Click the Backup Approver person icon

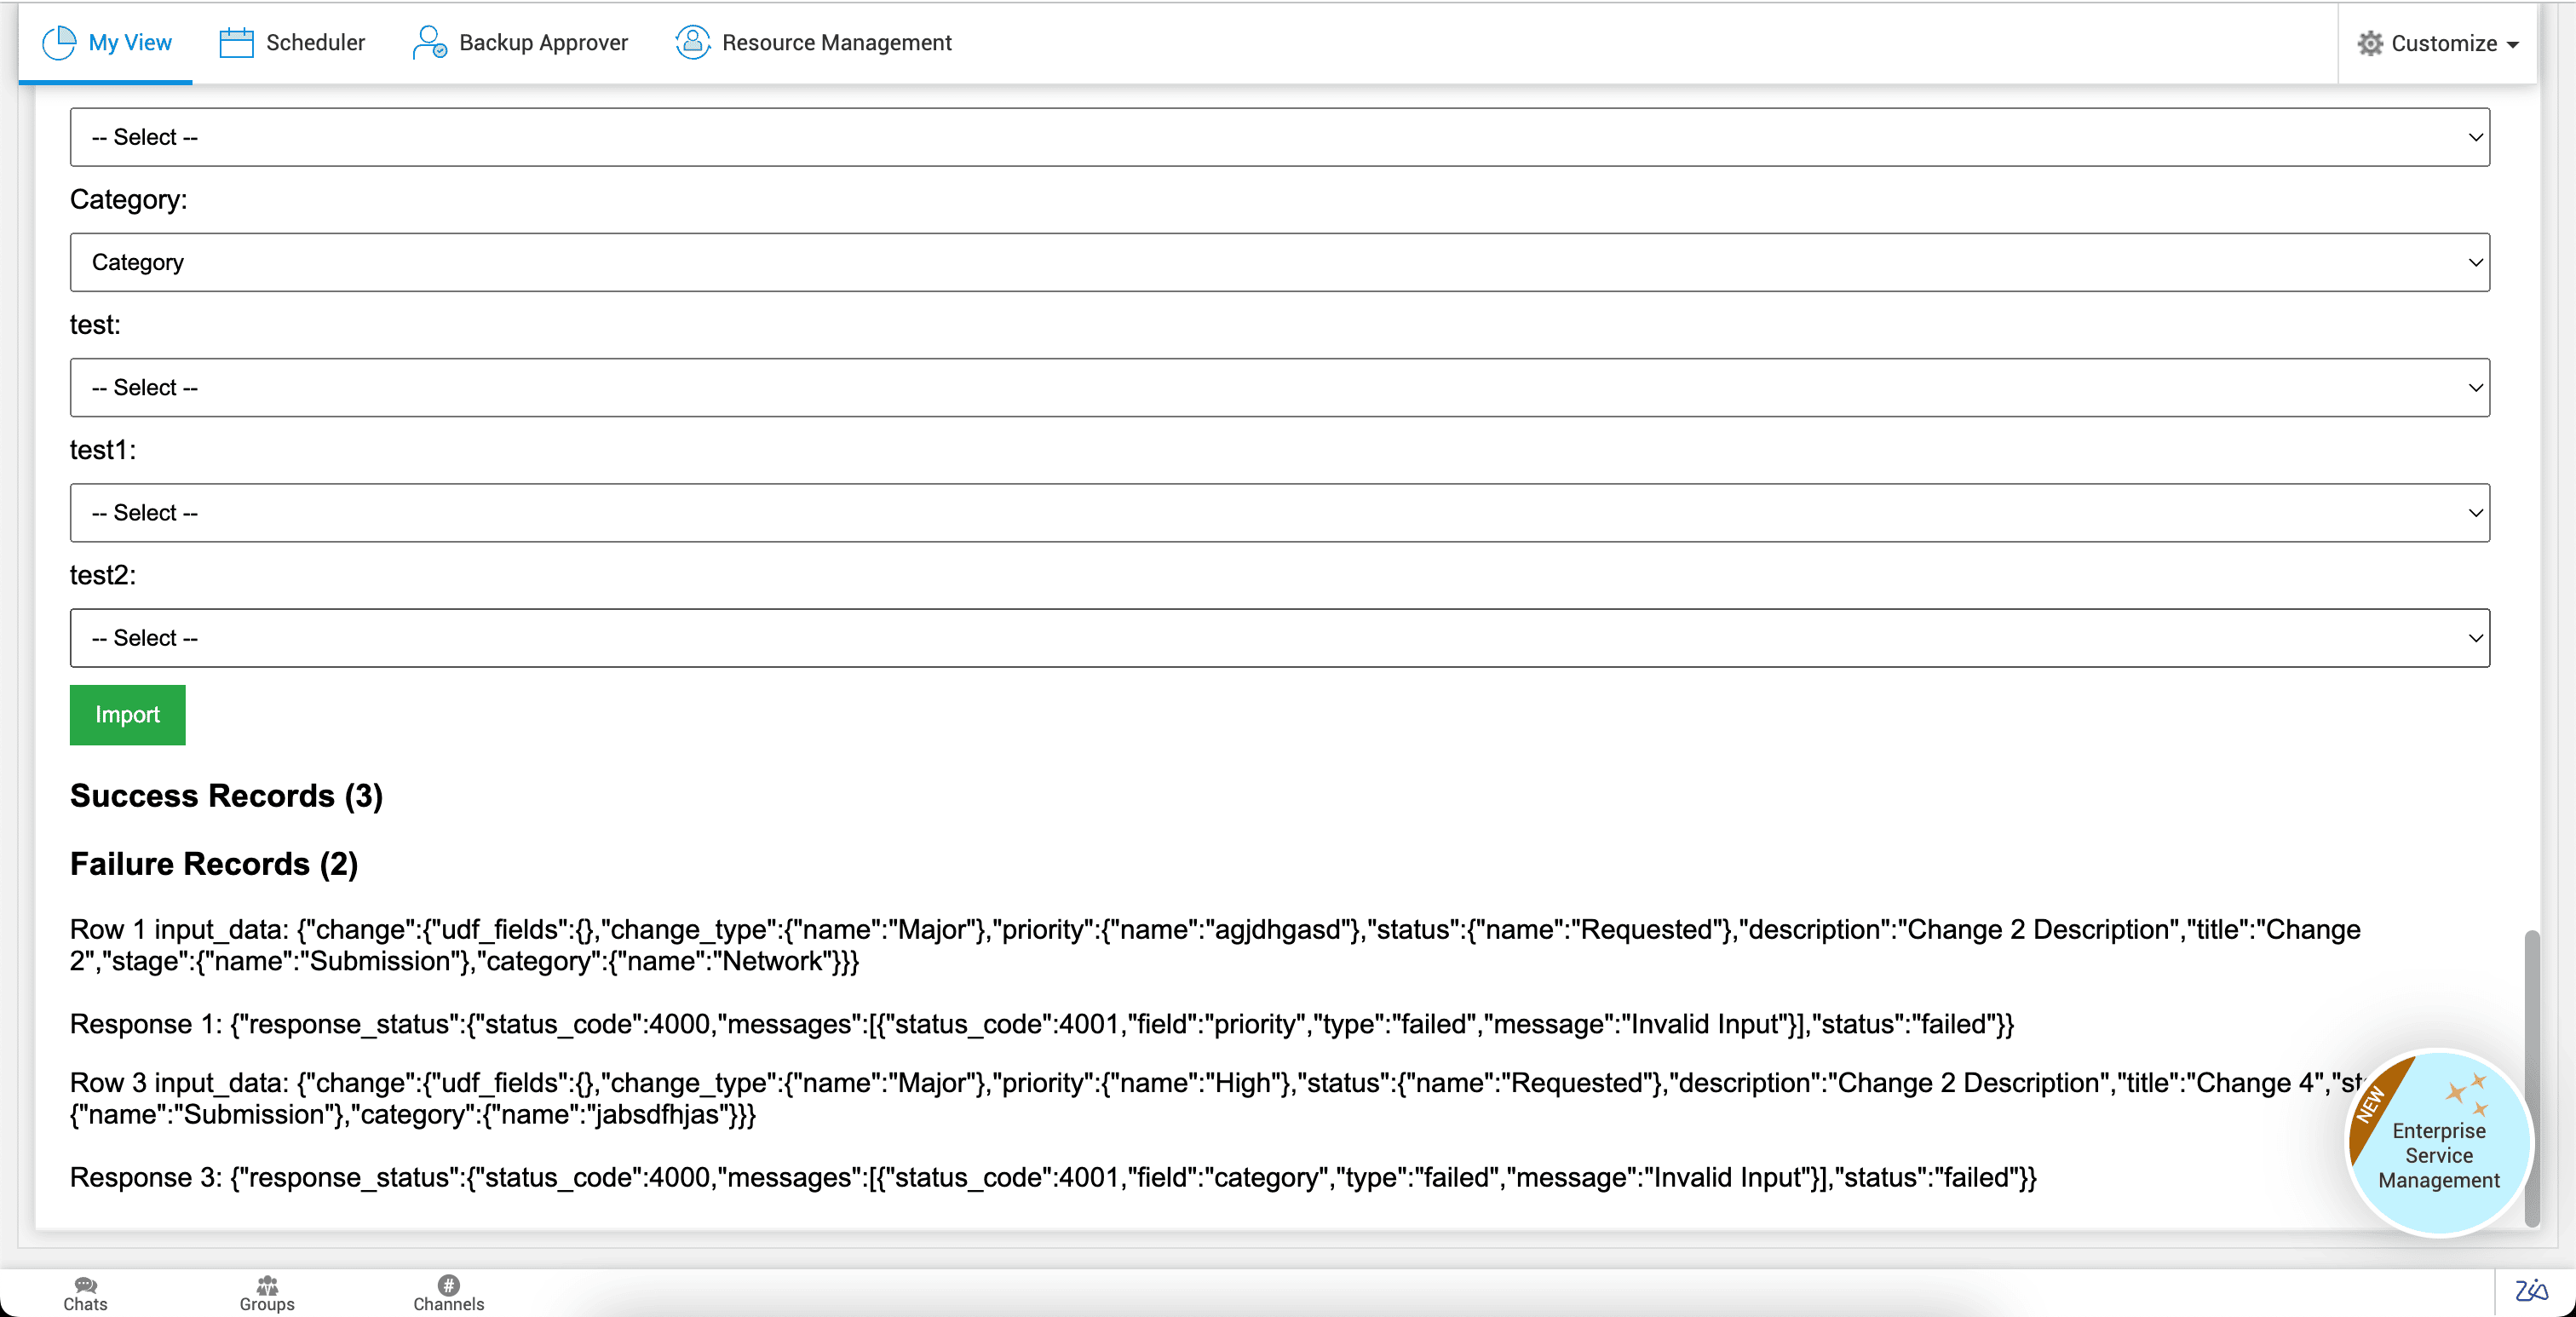(429, 43)
